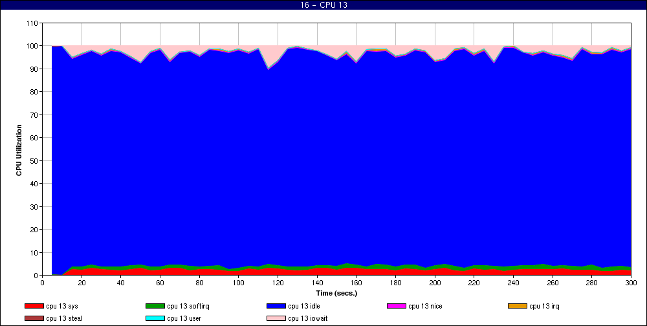This screenshot has height=326, width=647.
Task: Click the orange cpu 13 irq legend swatch
Action: (x=518, y=306)
